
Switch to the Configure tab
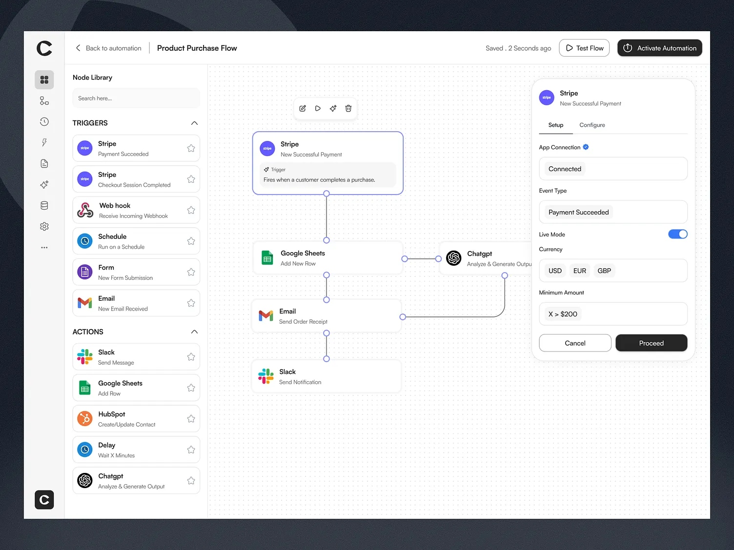click(x=592, y=125)
